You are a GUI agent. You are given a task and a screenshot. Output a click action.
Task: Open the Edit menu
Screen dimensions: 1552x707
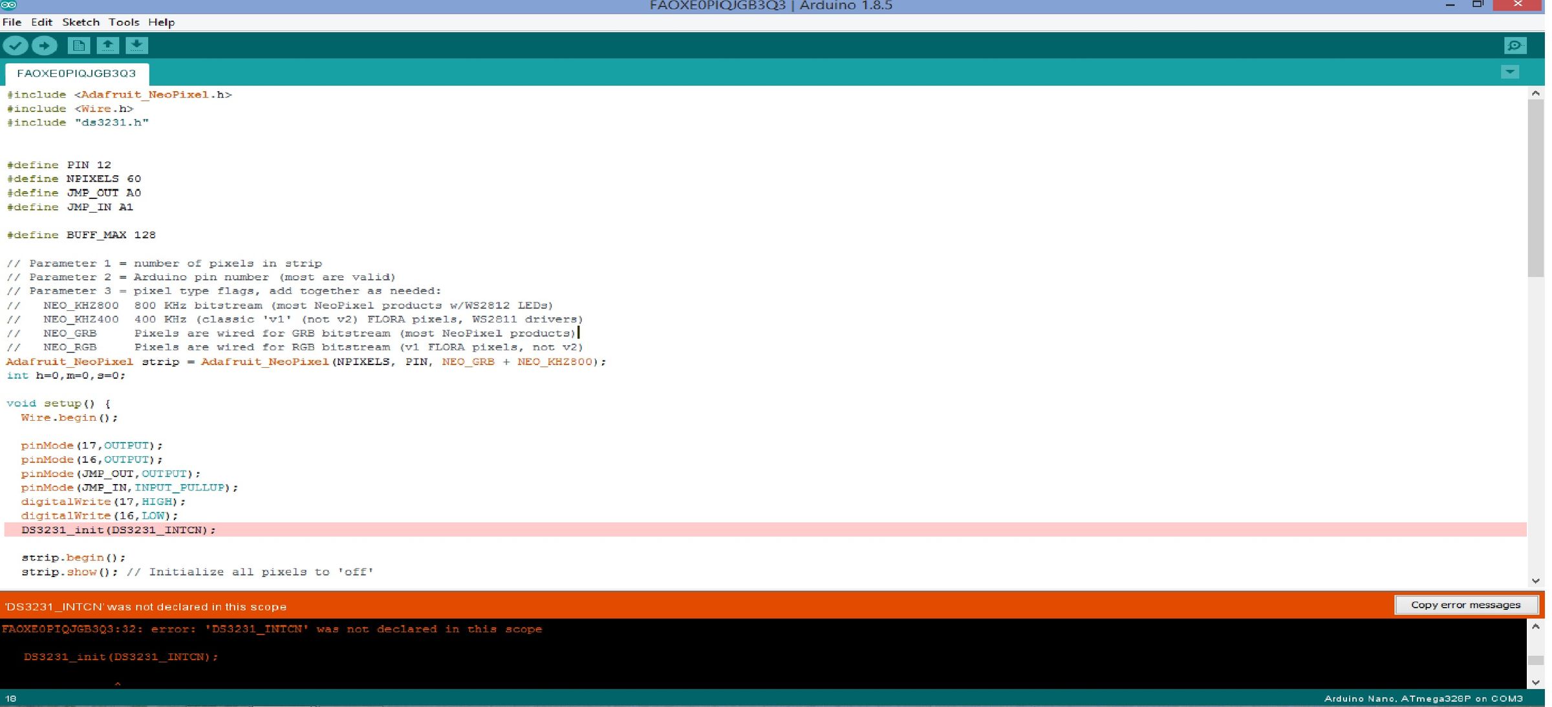[x=41, y=22]
